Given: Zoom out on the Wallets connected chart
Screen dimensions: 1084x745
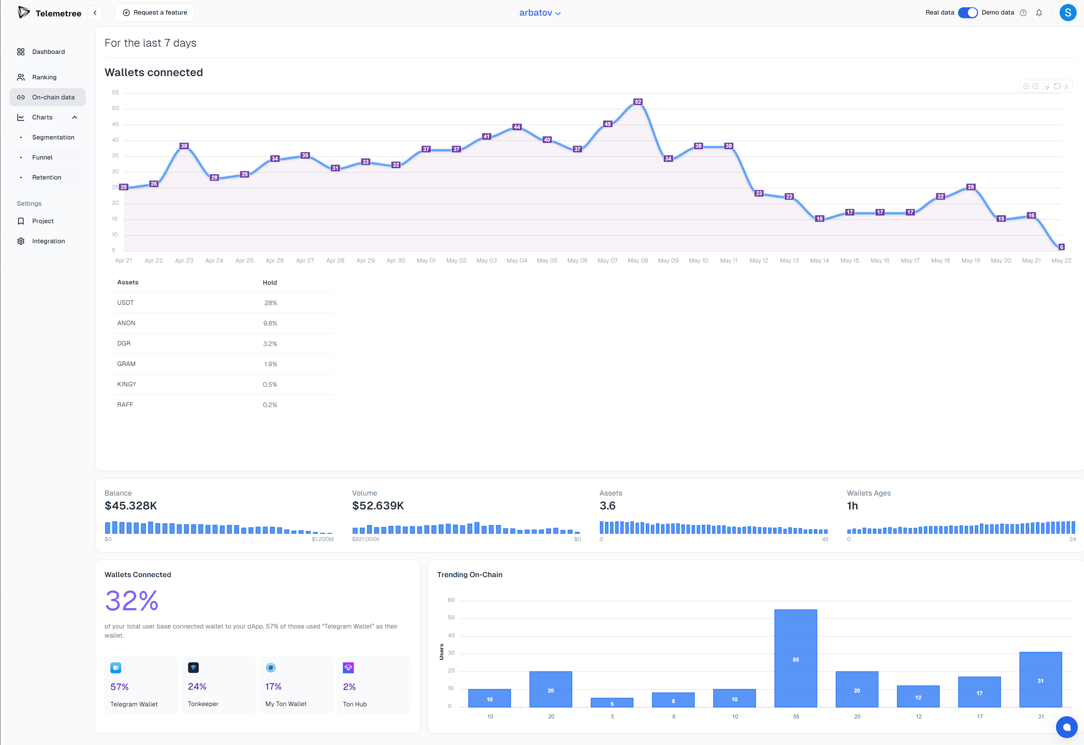Looking at the screenshot, I should (1036, 86).
